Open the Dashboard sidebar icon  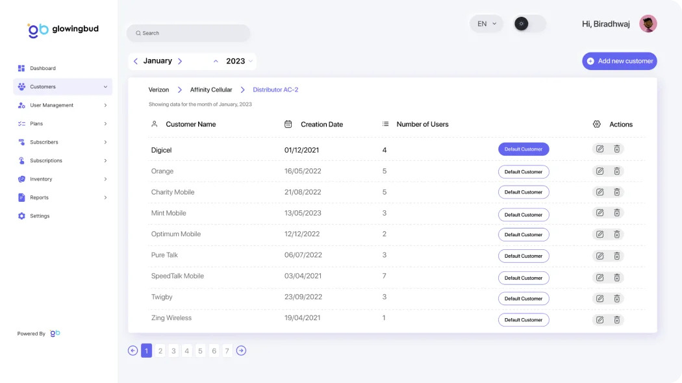coord(21,68)
